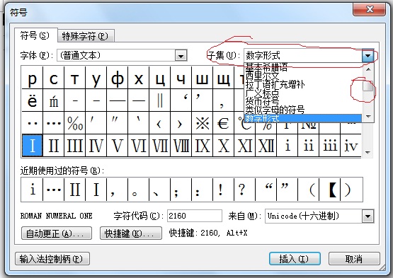This screenshot has height=278, width=393.
Task: Click scroll-up arrow of subset list
Action: tap(368, 69)
